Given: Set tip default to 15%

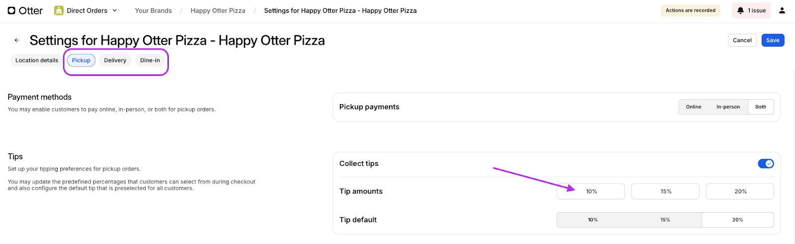Looking at the screenshot, I should pos(665,220).
